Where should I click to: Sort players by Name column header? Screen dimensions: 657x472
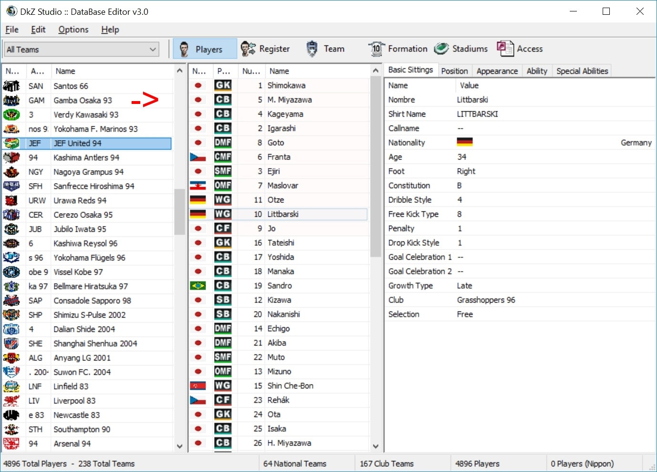pyautogui.click(x=318, y=71)
